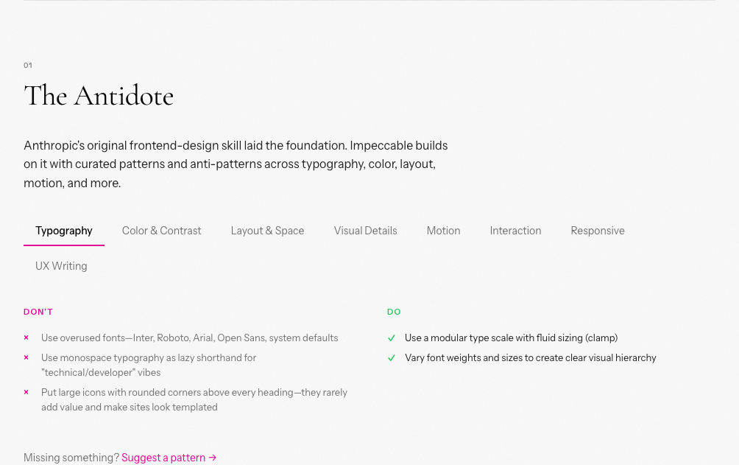Switch to the Motion tab

pyautogui.click(x=443, y=231)
